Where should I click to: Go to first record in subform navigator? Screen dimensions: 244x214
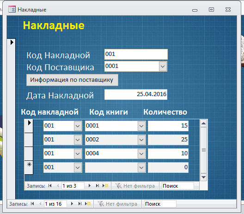pyautogui.click(x=50, y=186)
